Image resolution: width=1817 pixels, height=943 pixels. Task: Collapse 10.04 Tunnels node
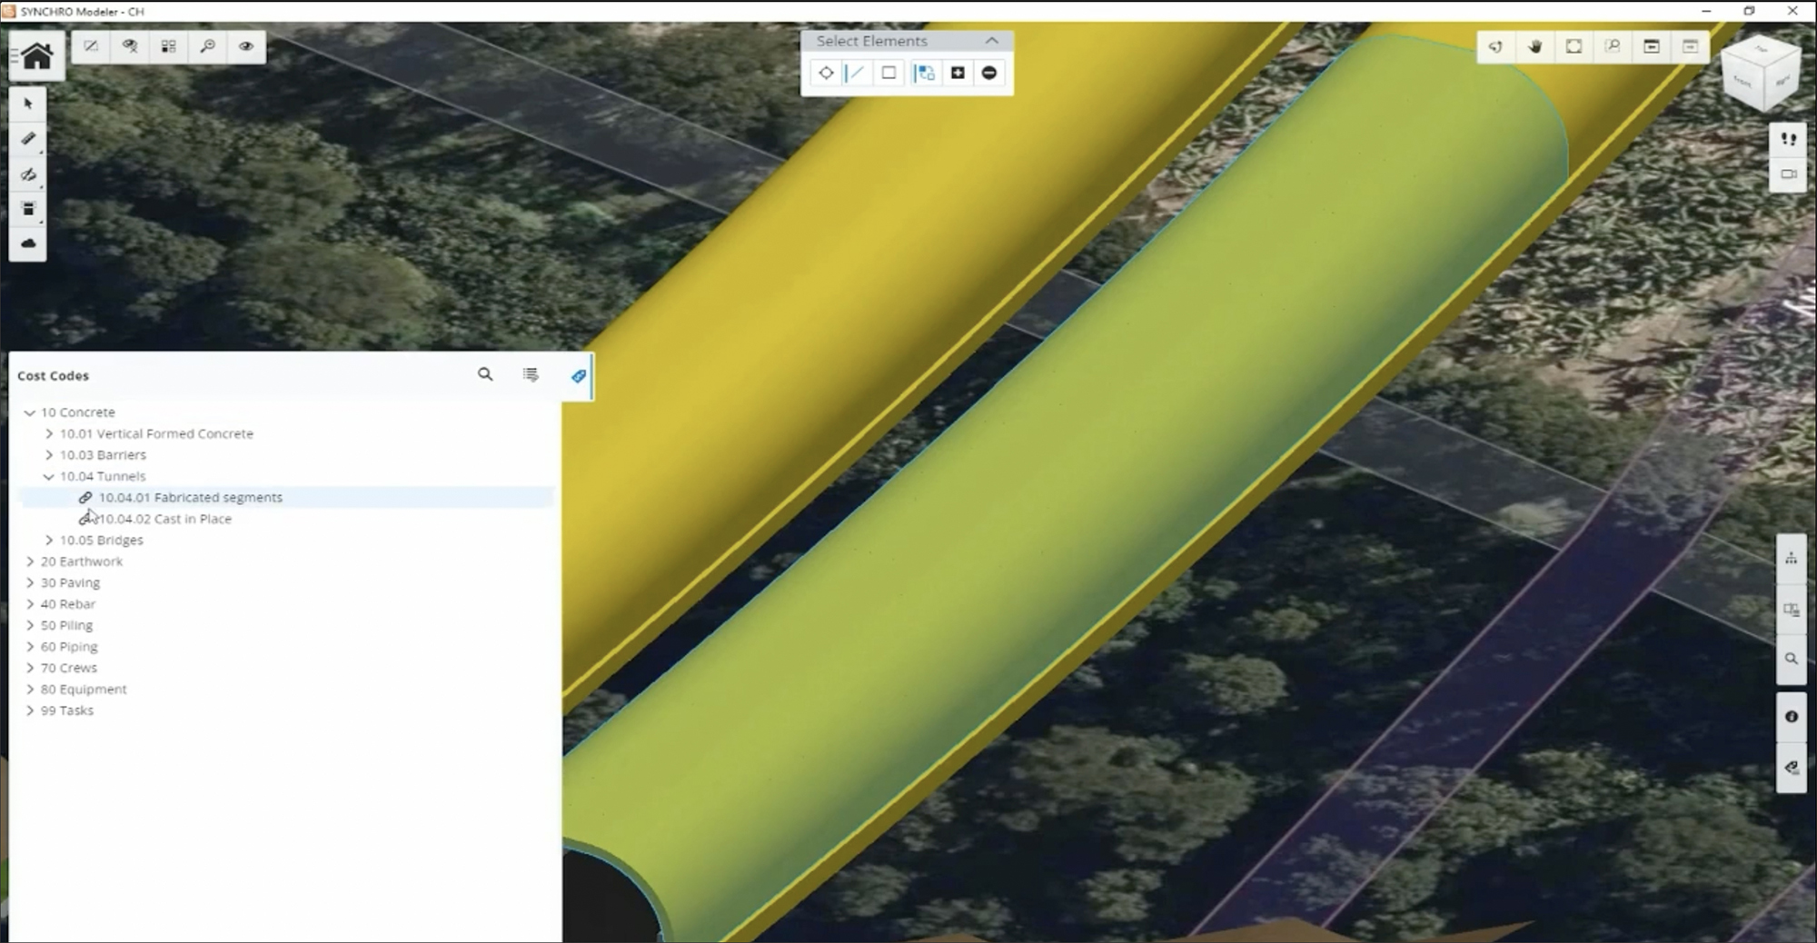pos(49,476)
